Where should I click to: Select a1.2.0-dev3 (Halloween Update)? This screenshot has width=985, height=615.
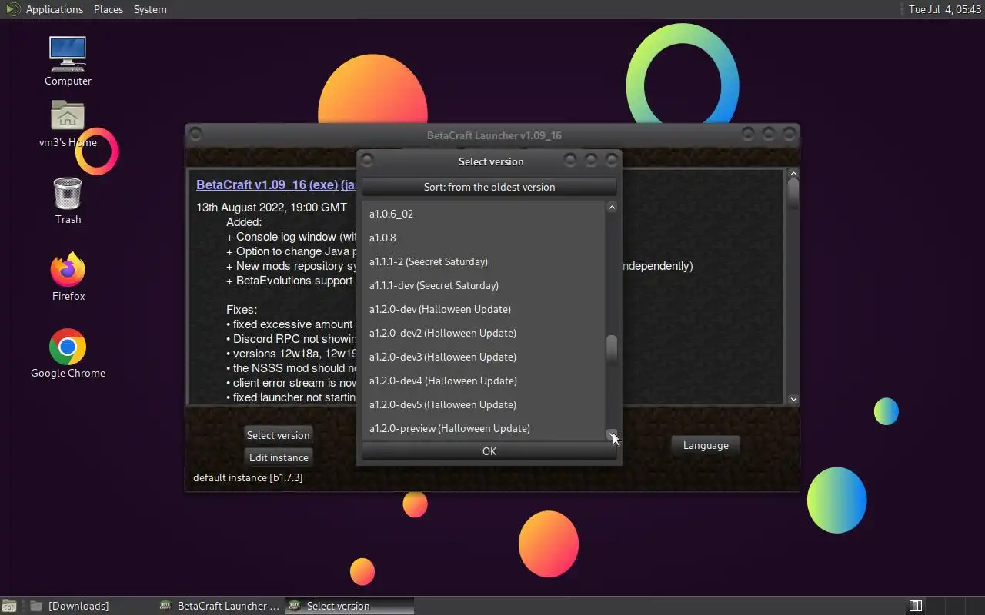click(483, 357)
